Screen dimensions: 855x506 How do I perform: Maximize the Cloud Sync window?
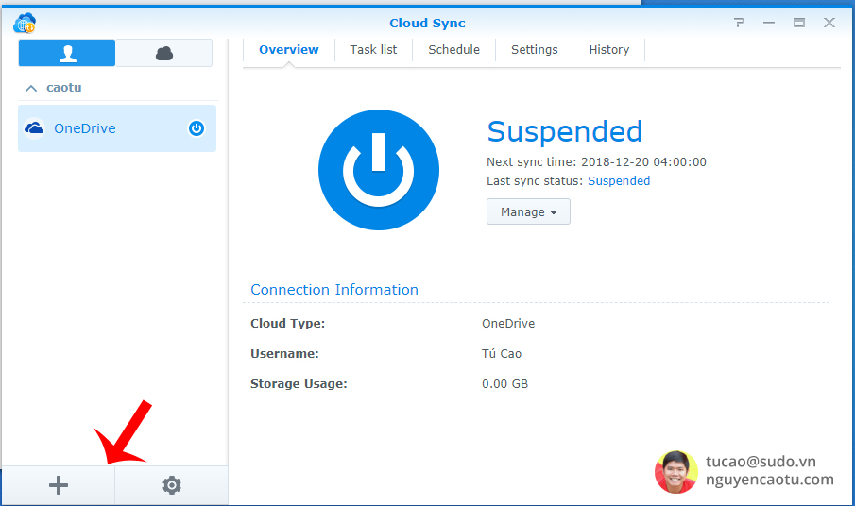click(799, 23)
